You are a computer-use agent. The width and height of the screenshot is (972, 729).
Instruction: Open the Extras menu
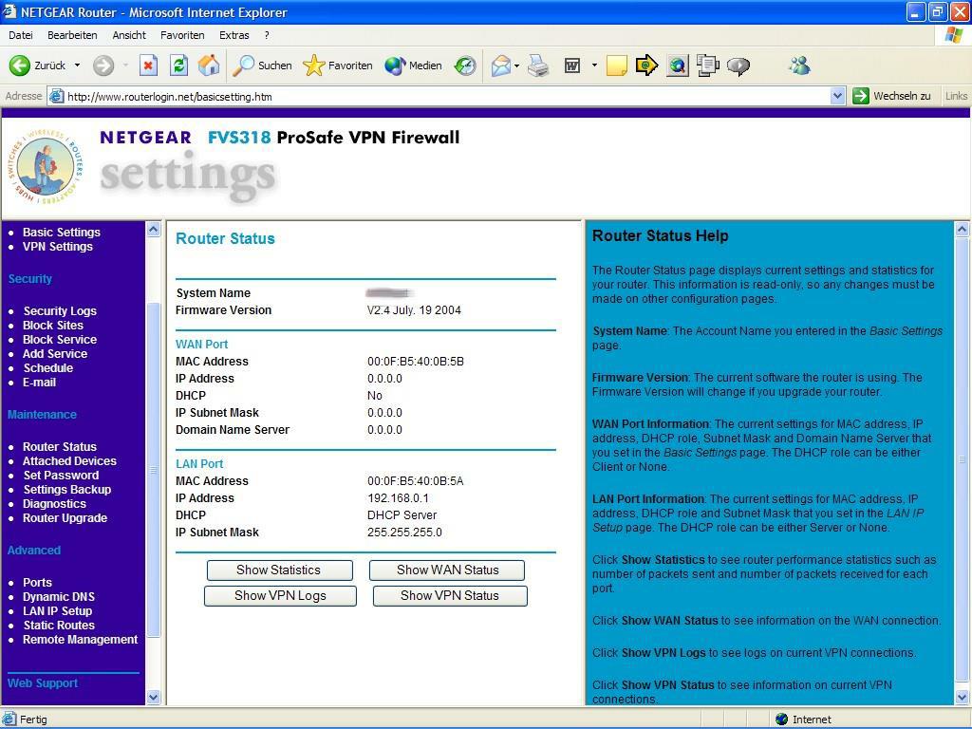pos(234,35)
